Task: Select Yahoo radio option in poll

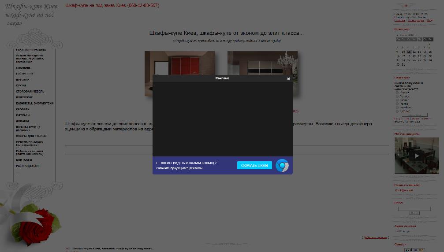Action: [397, 104]
